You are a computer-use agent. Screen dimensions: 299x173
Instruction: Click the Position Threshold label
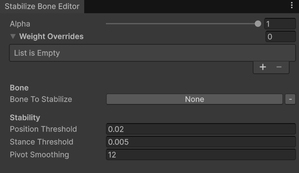[x=43, y=129]
